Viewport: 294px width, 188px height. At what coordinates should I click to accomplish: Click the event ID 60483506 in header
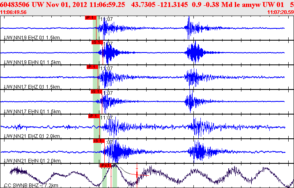(x=15, y=5)
